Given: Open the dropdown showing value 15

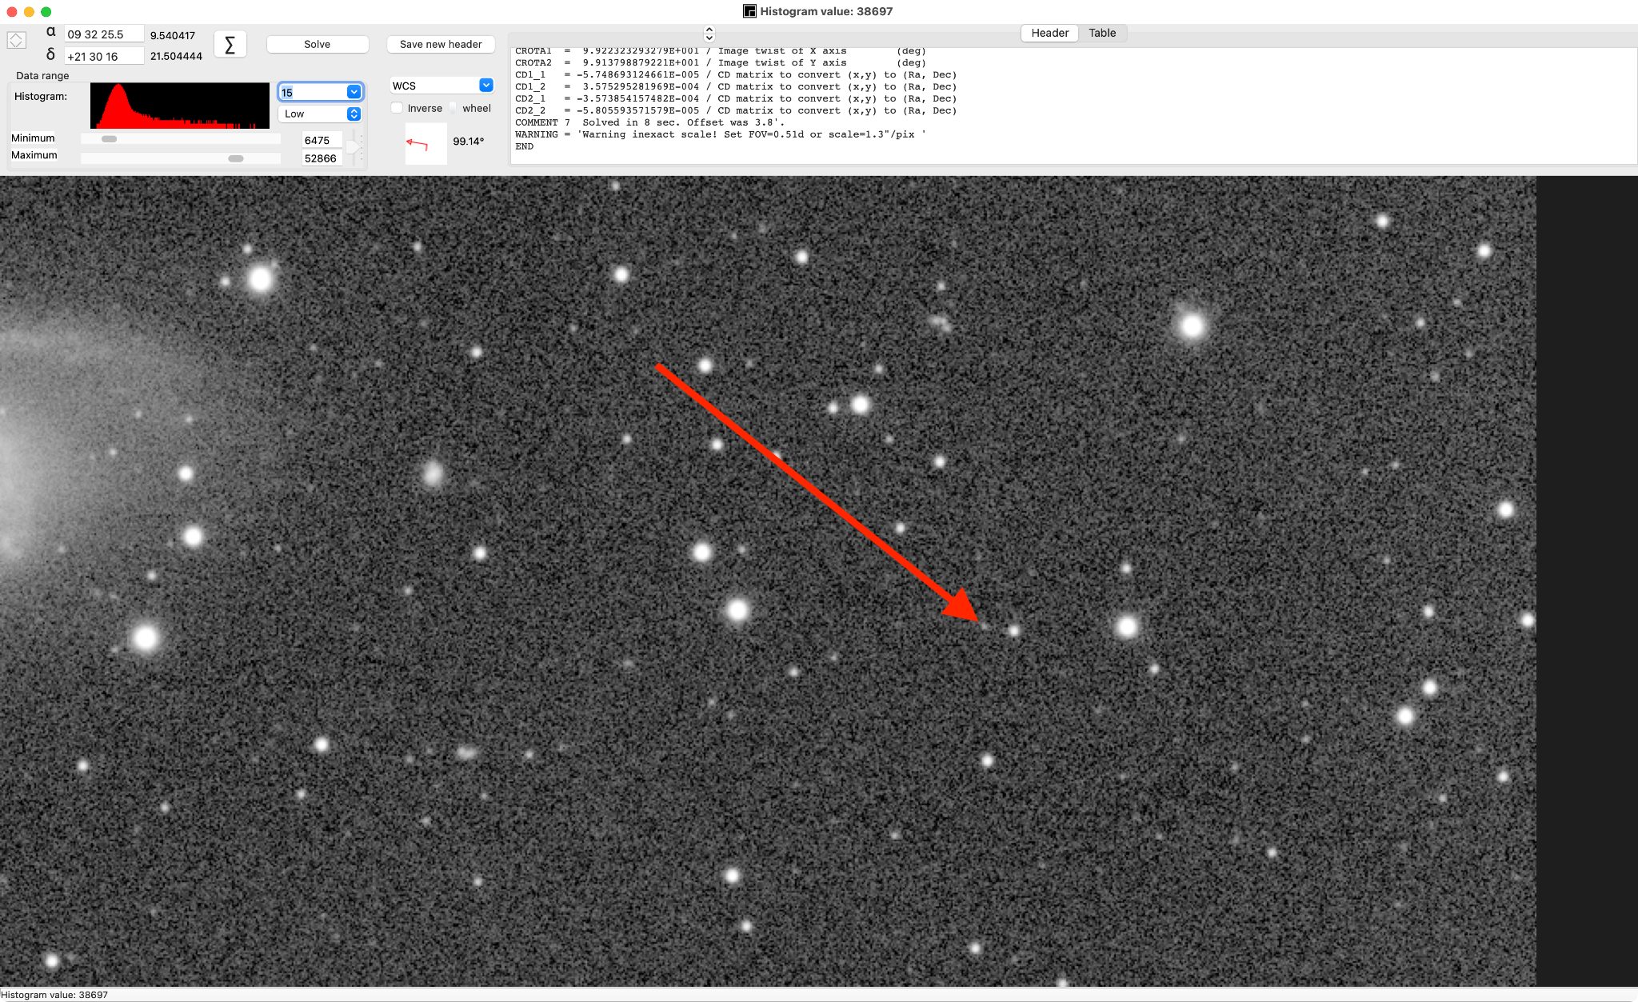Looking at the screenshot, I should click(x=354, y=92).
